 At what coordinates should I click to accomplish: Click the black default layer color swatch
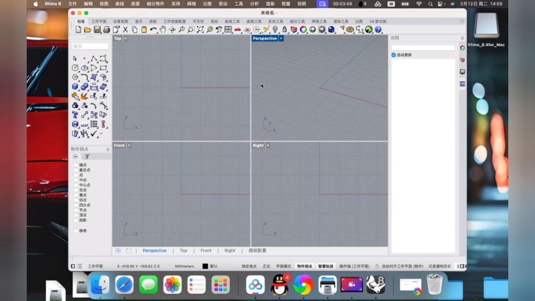pos(205,266)
